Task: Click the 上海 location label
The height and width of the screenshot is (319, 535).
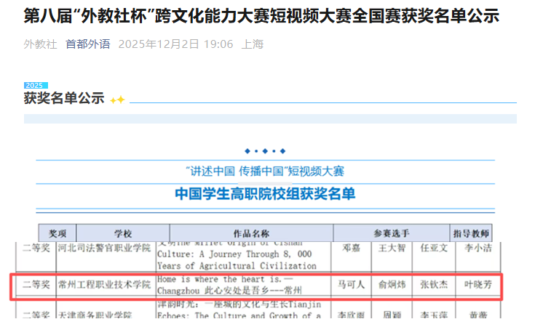Action: [253, 44]
